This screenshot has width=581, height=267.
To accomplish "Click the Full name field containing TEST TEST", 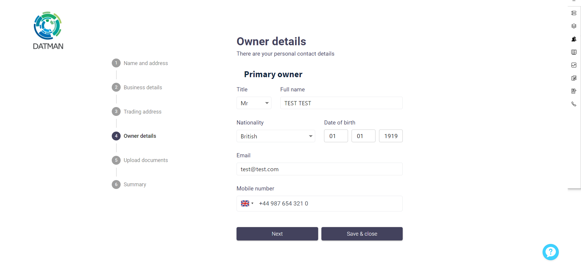I will click(x=342, y=103).
